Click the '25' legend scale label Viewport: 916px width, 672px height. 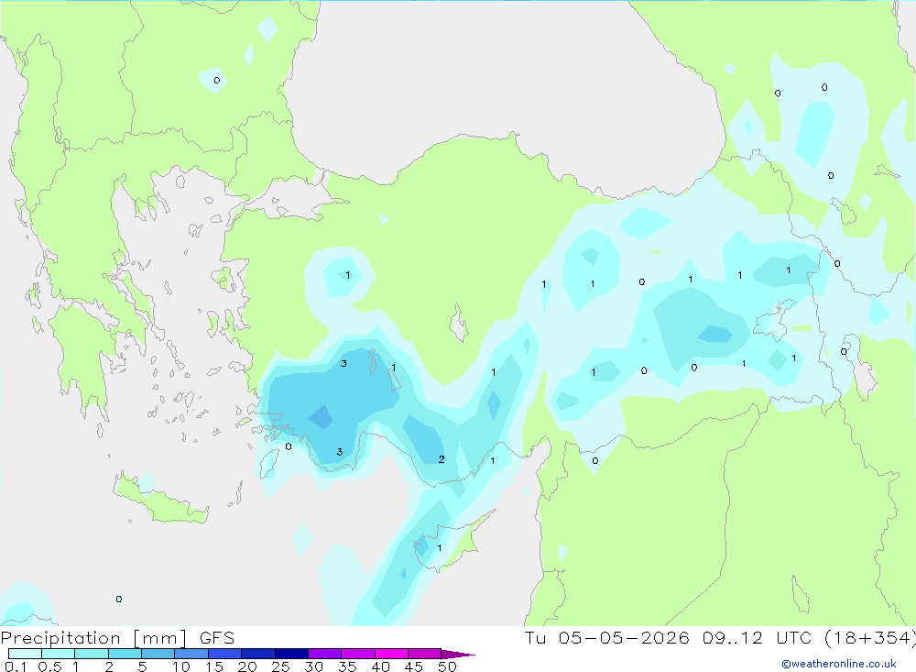281,666
